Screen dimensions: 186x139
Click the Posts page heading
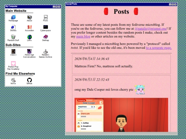(121, 11)
